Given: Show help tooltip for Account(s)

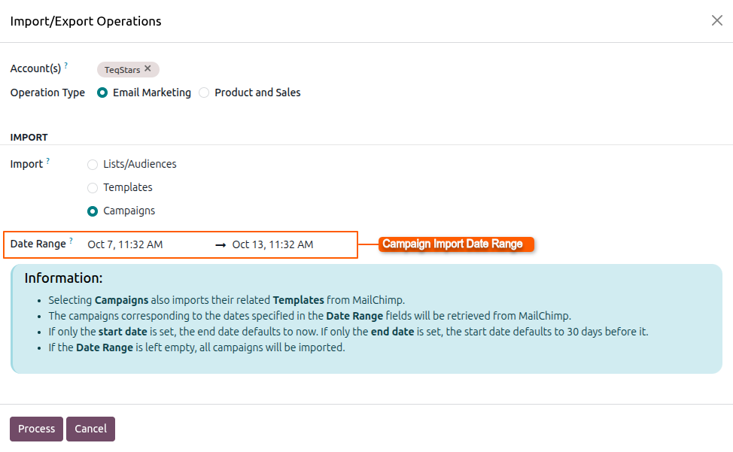Looking at the screenshot, I should pyautogui.click(x=66, y=65).
